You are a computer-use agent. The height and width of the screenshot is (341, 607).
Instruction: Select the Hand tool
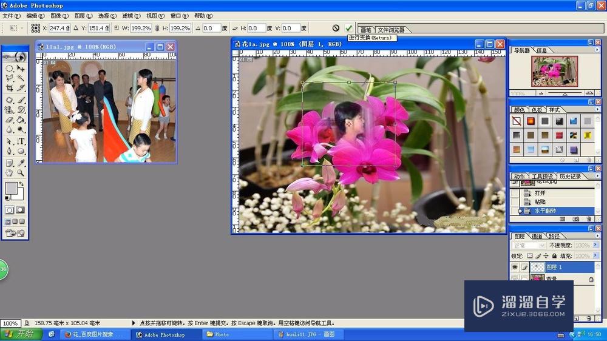point(10,173)
